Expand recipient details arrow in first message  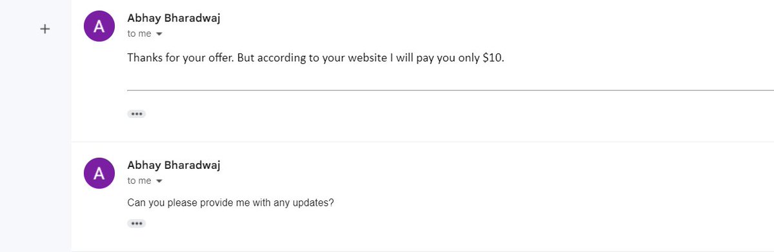pos(159,34)
